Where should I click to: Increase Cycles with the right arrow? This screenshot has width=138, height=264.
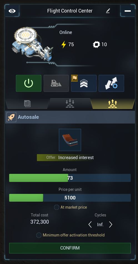point(111,224)
